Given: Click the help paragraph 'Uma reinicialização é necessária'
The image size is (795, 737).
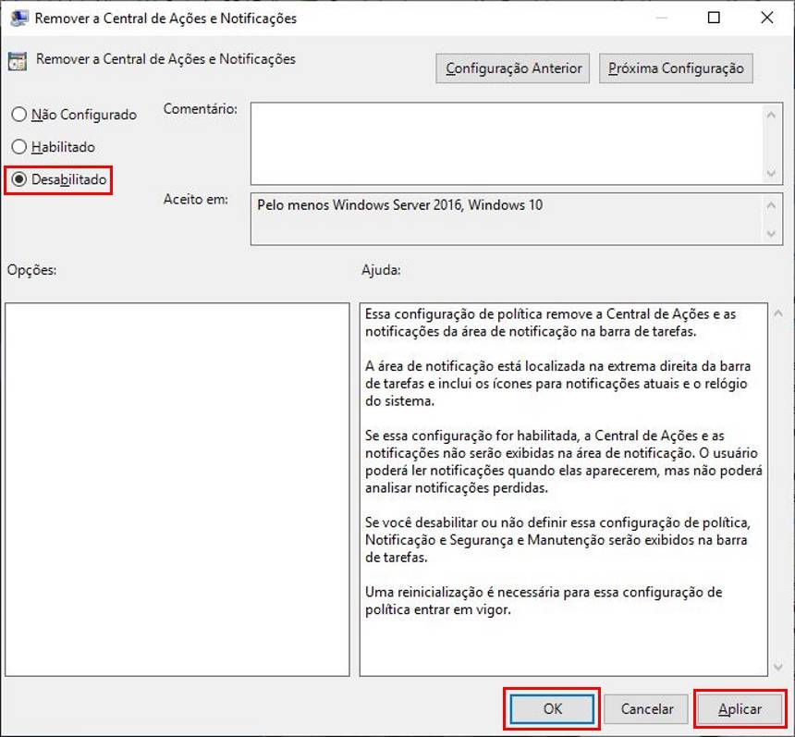Looking at the screenshot, I should 544,600.
